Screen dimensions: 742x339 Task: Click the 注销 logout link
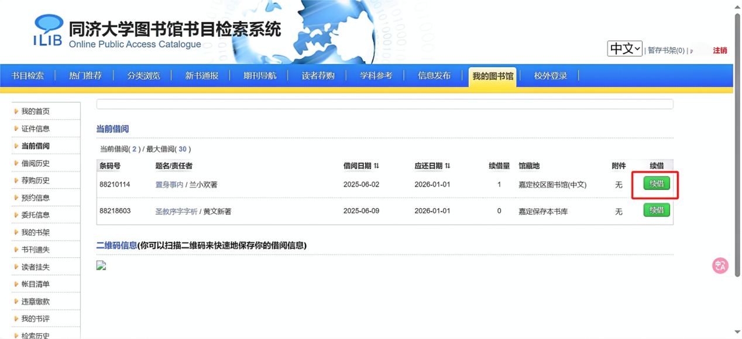(720, 51)
